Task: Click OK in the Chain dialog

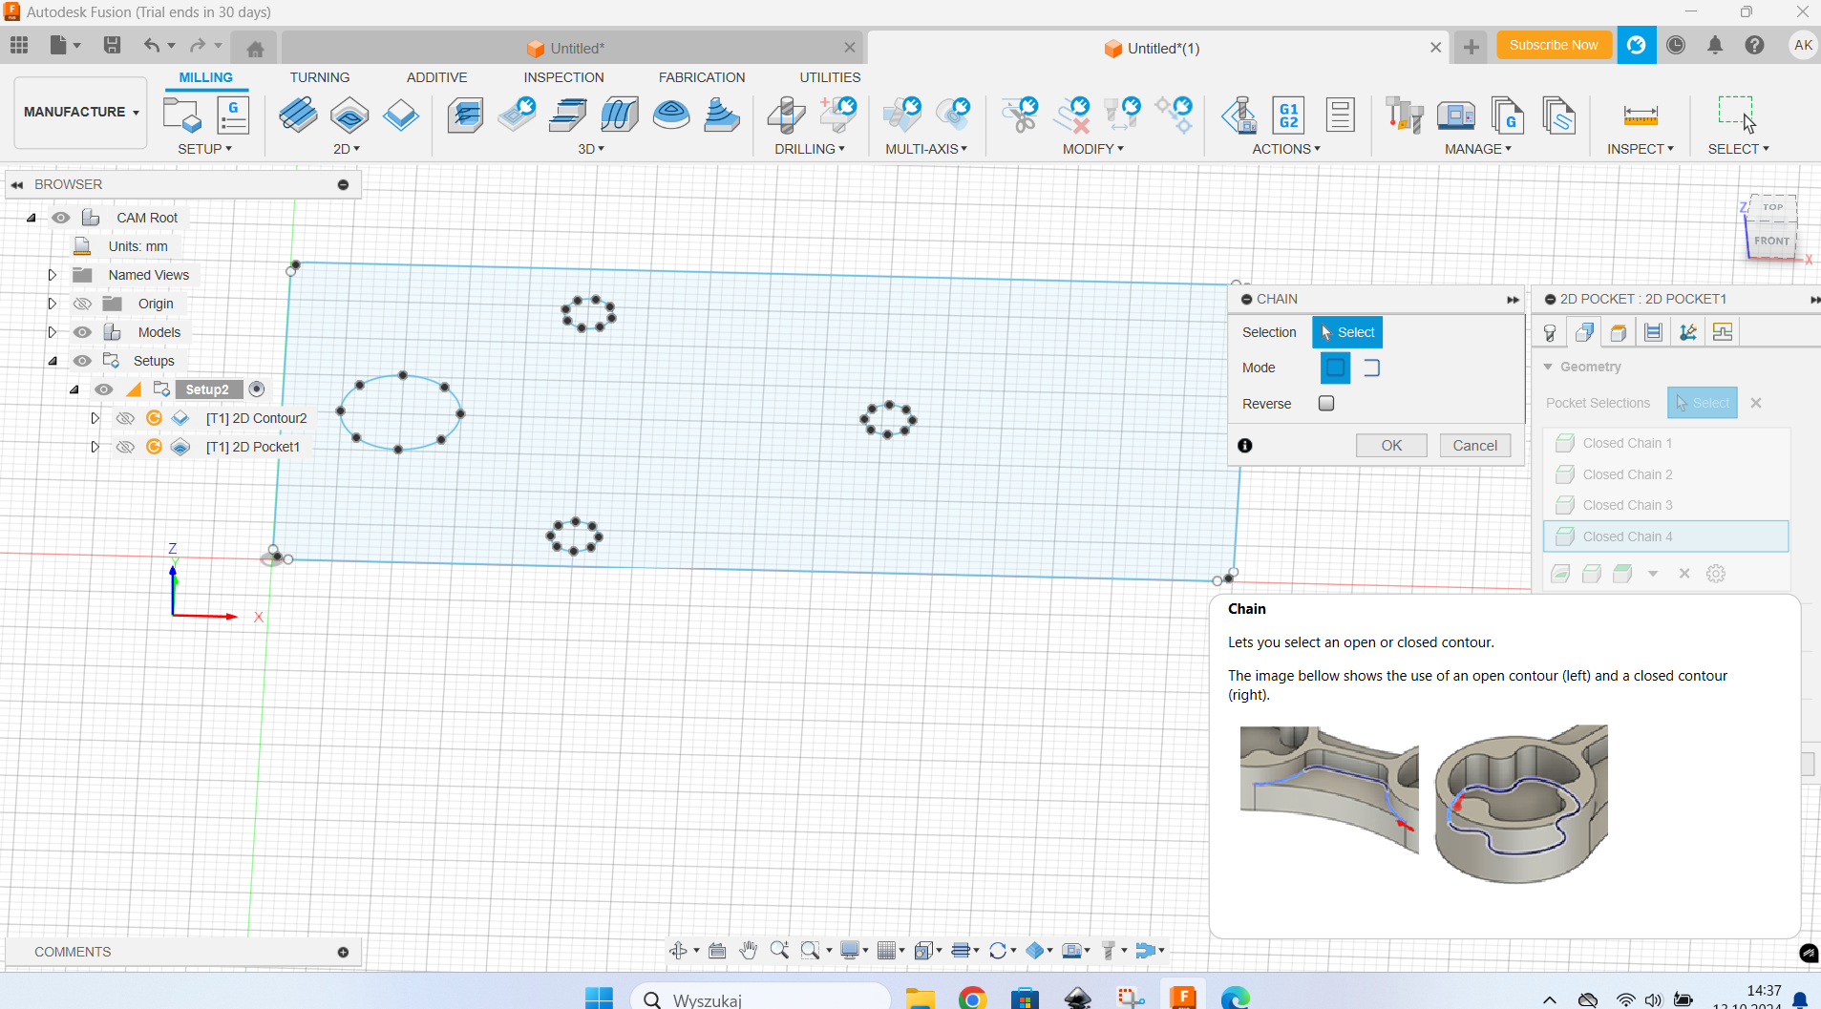Action: tap(1391, 446)
